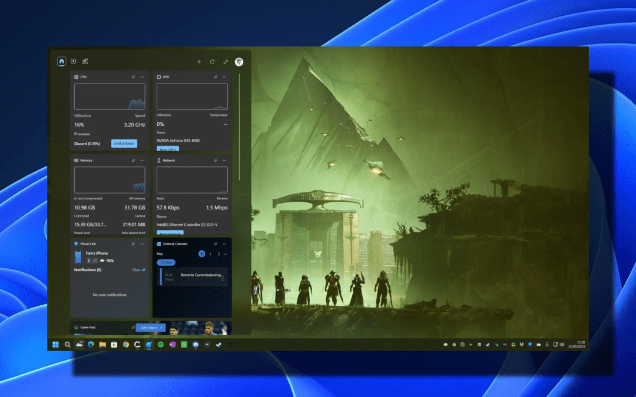Screen dimensions: 636x397
Task: Click the Intel Ethernet Controller I225-V name
Action: click(x=187, y=225)
